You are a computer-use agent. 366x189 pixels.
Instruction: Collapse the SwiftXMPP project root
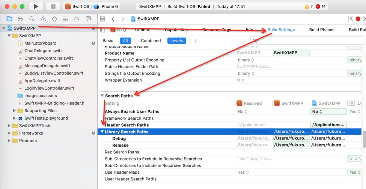click(x=4, y=28)
